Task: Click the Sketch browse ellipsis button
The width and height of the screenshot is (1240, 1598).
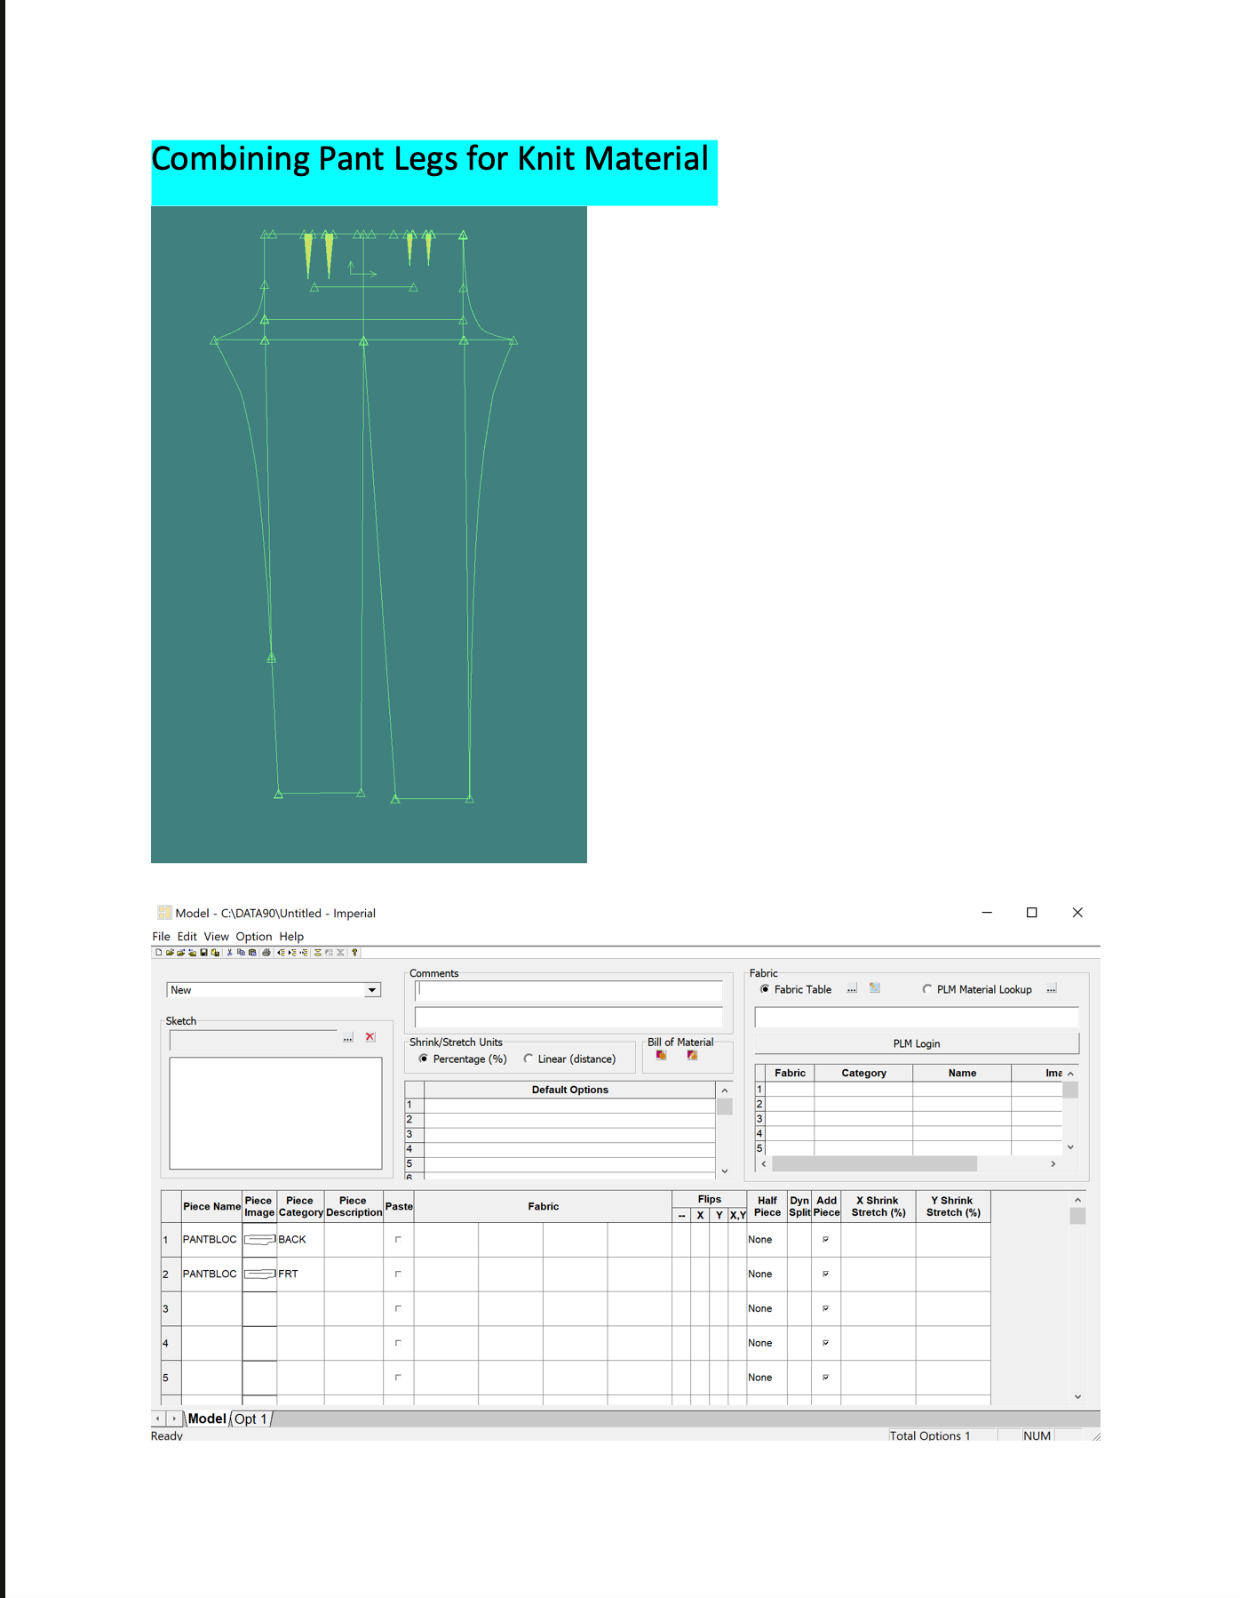Action: point(348,1037)
